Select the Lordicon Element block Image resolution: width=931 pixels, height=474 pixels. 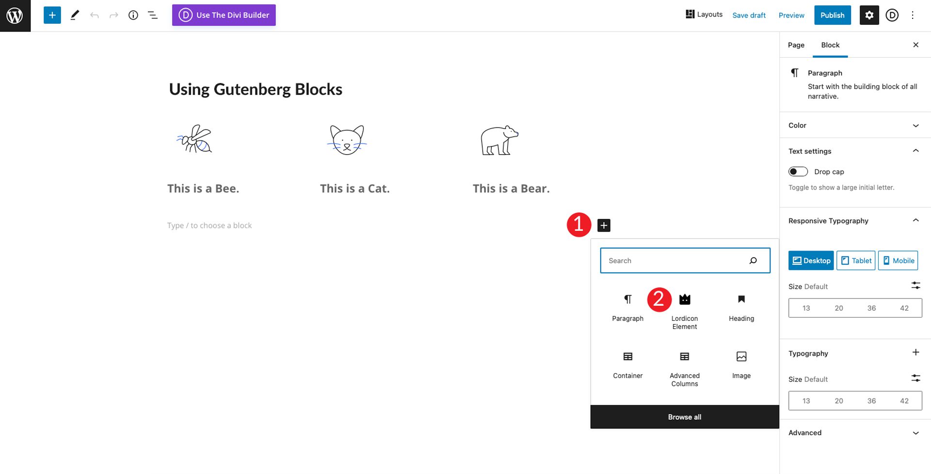tap(684, 310)
